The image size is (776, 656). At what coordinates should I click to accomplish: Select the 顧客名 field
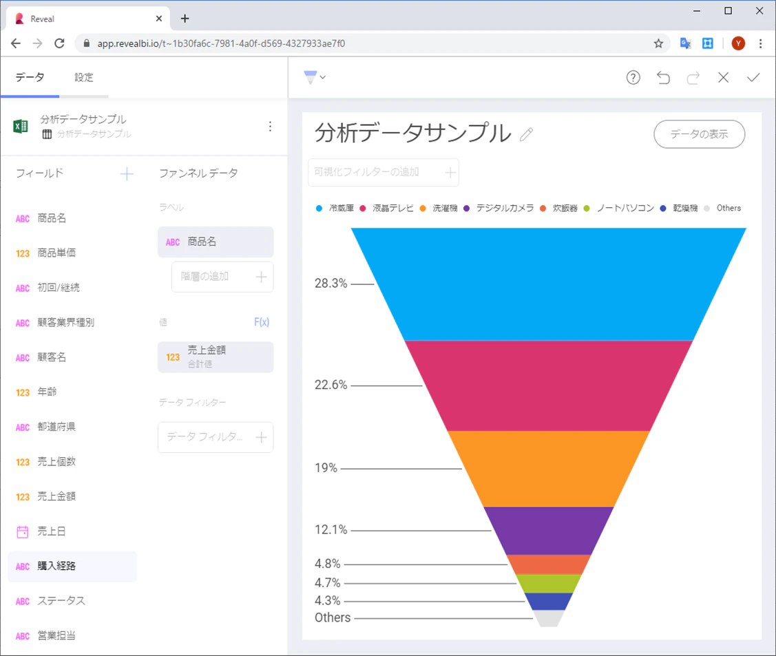point(72,357)
